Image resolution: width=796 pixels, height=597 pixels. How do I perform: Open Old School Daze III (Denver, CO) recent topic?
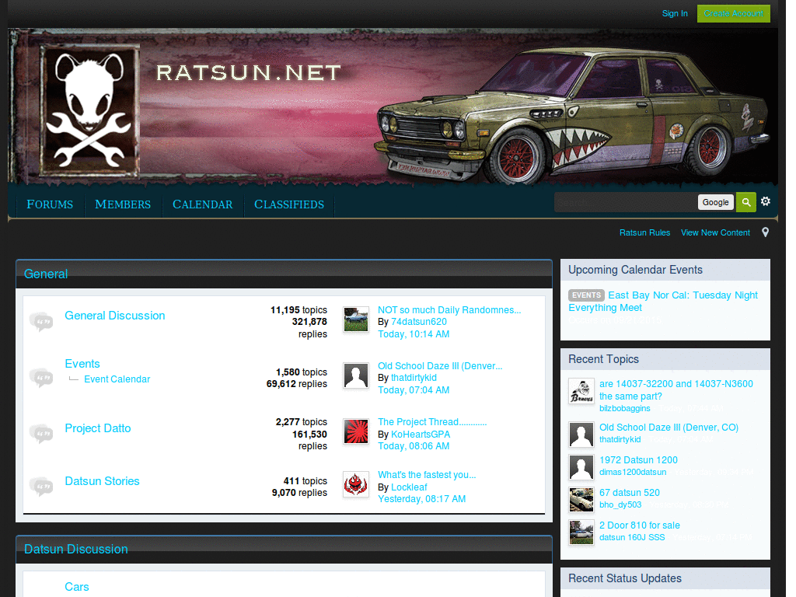pyautogui.click(x=669, y=428)
